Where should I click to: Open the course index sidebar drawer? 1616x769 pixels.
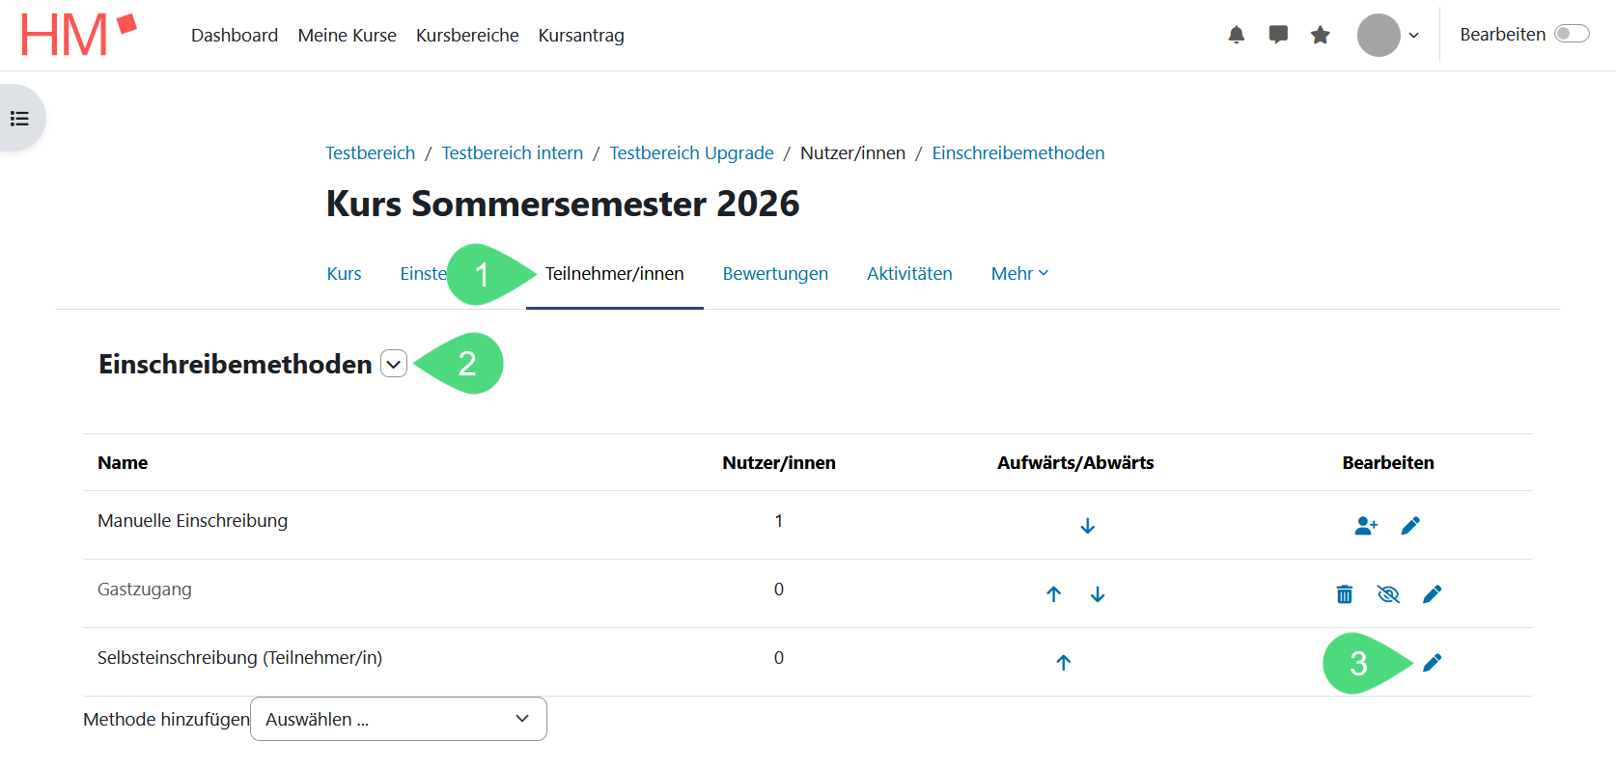click(x=20, y=119)
